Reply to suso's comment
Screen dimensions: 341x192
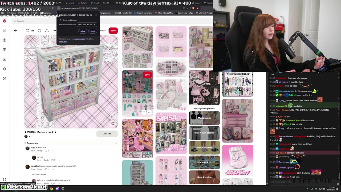point(40,151)
